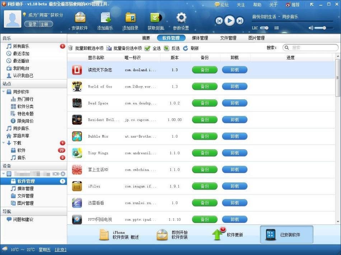341x255 pixels.
Task: Back up the Dead Space app
Action: [204, 103]
